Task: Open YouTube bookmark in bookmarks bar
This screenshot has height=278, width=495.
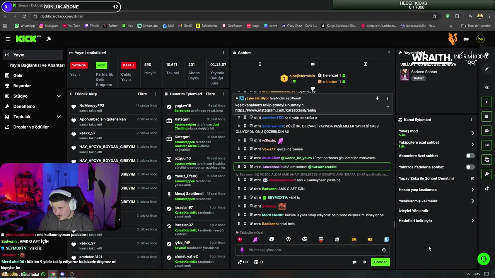Action: [x=71, y=26]
